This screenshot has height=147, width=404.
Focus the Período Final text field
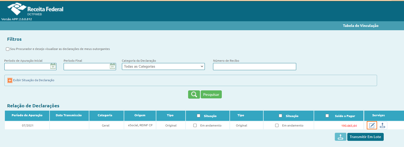[x=86, y=67]
